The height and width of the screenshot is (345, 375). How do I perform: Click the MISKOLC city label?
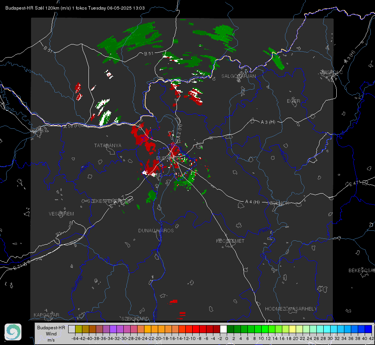332,72
